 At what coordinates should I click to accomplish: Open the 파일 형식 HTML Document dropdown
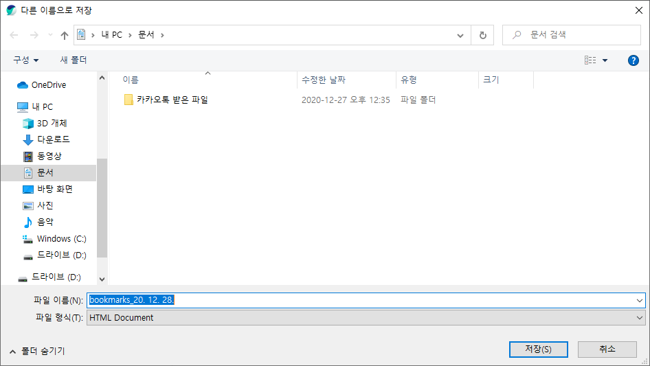[366, 318]
